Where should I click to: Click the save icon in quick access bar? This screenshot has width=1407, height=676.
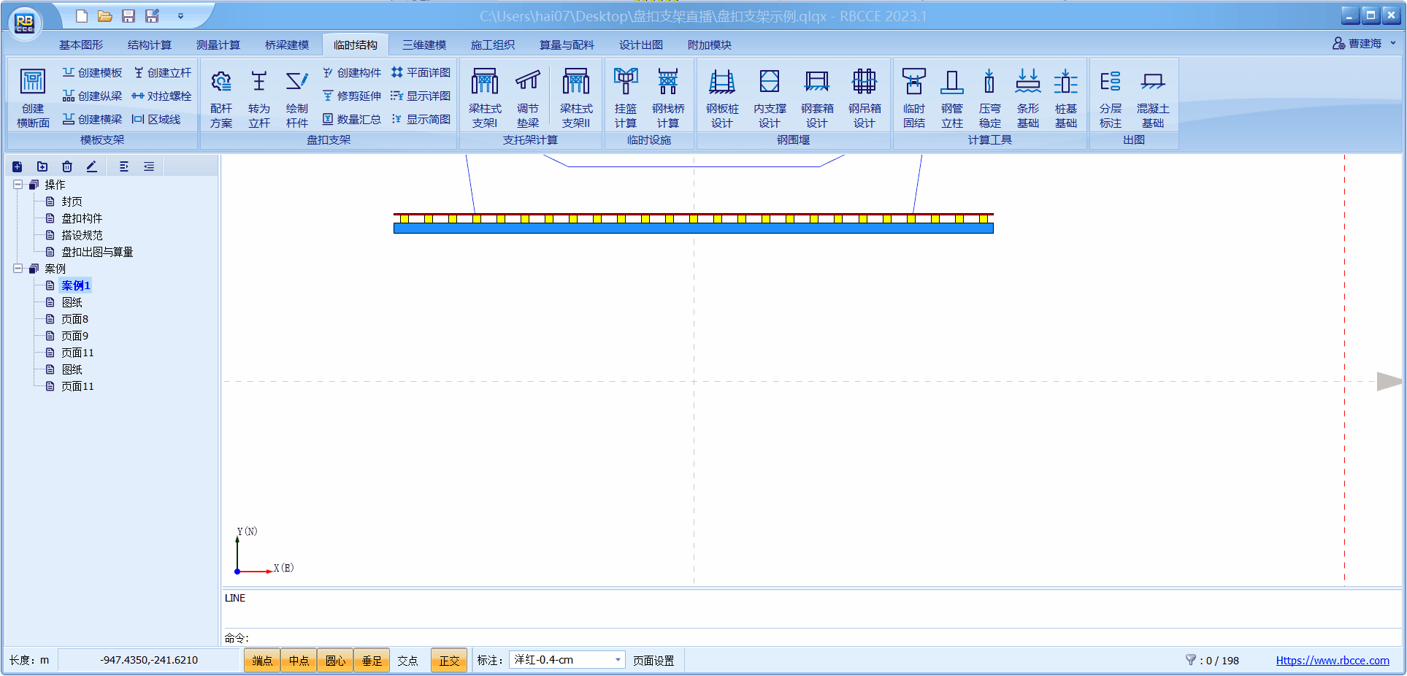click(x=129, y=16)
